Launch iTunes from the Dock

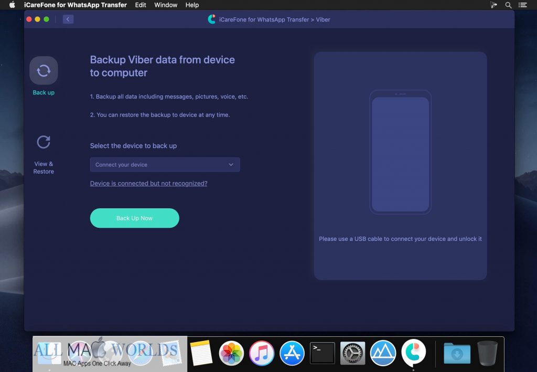click(262, 353)
